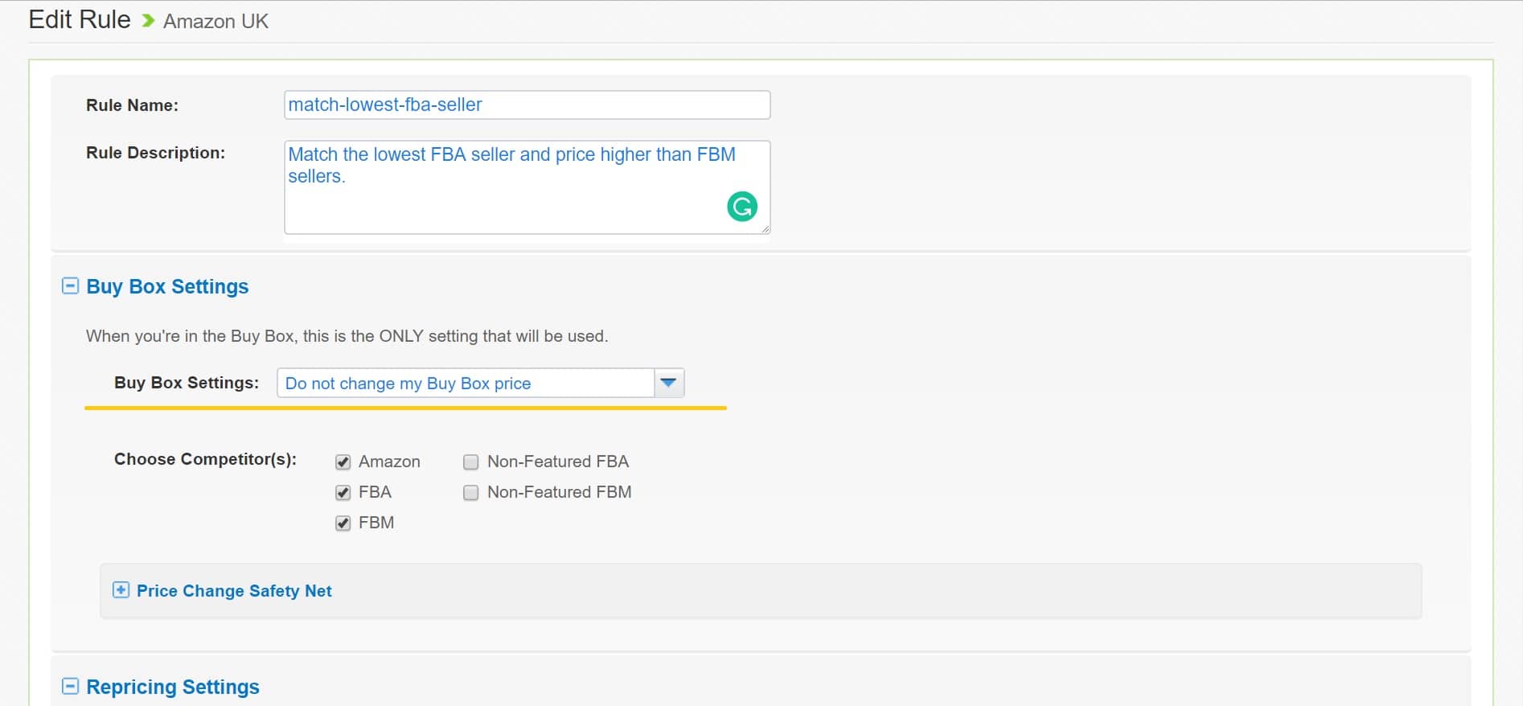This screenshot has width=1523, height=706.
Task: Click green arrow next to Edit Rule
Action: (x=148, y=21)
